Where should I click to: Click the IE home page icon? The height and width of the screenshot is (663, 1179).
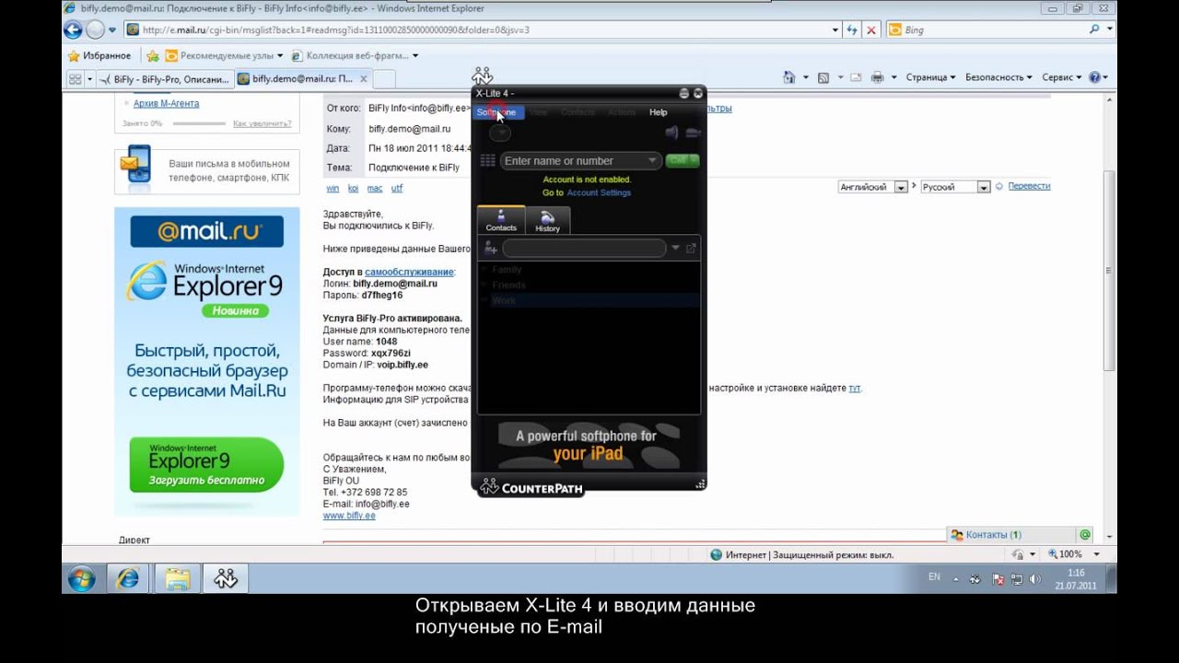point(788,78)
